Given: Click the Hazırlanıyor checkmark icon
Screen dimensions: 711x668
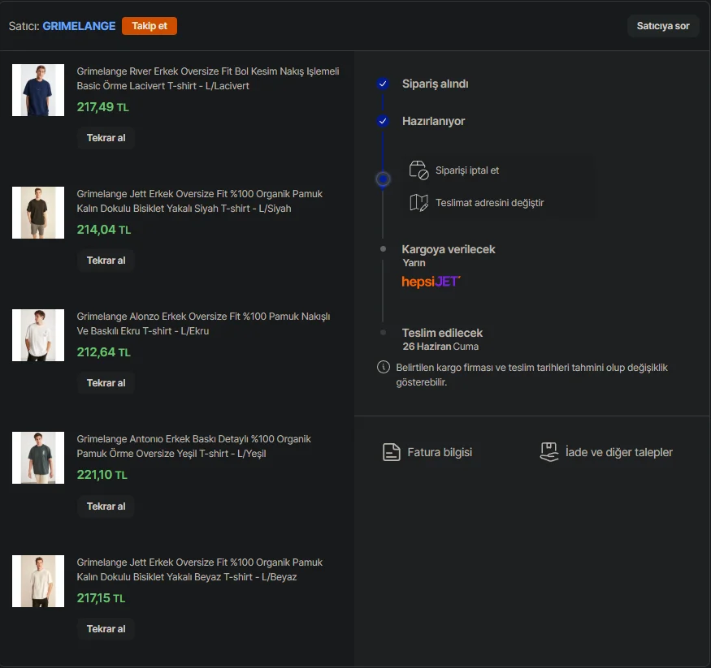Looking at the screenshot, I should [x=383, y=121].
